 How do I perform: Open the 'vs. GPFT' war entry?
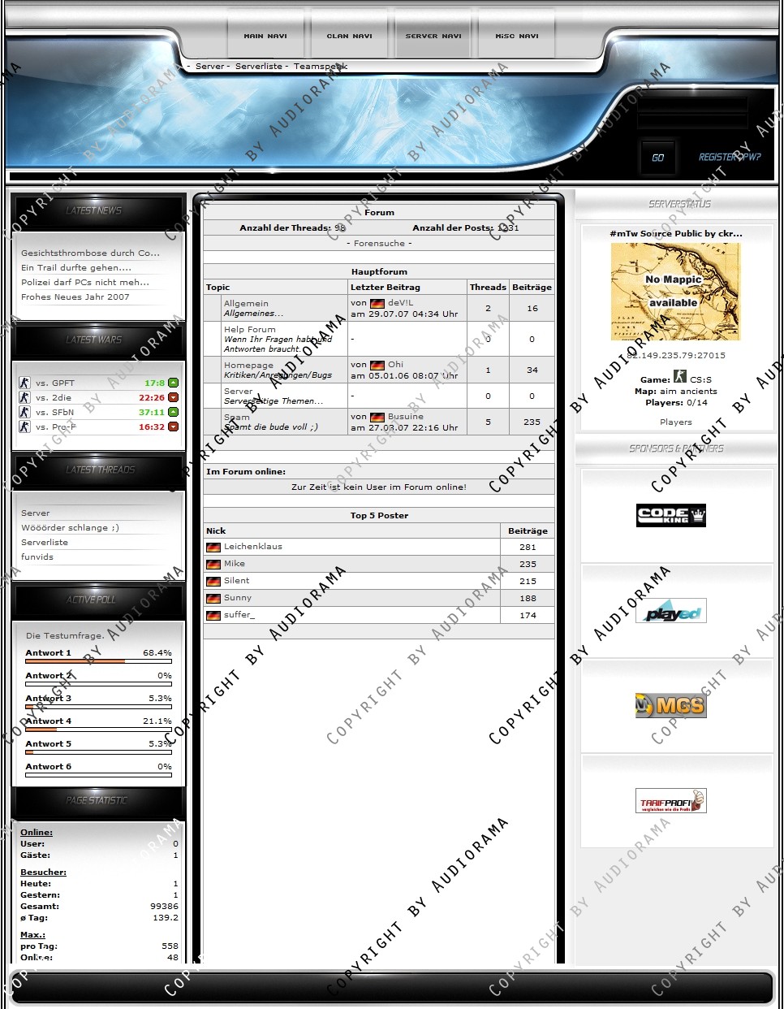click(x=55, y=383)
